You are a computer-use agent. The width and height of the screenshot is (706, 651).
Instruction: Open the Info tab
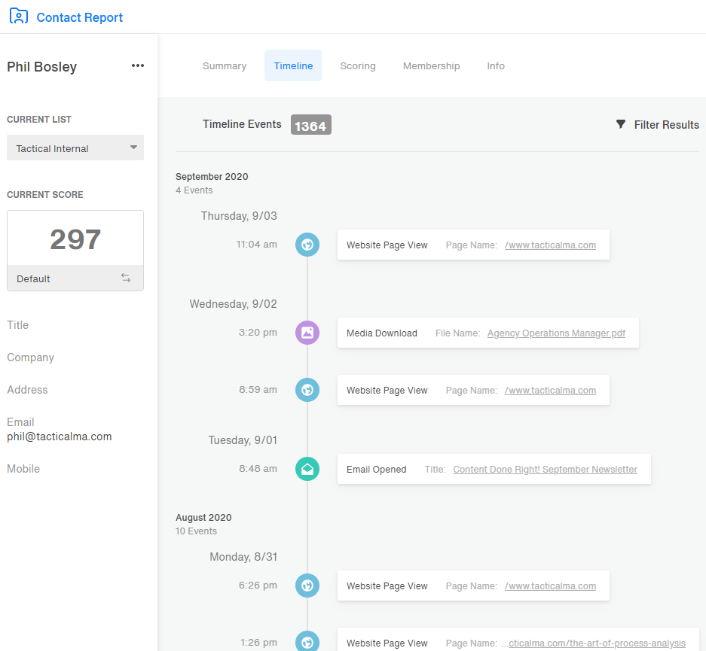[x=496, y=65]
